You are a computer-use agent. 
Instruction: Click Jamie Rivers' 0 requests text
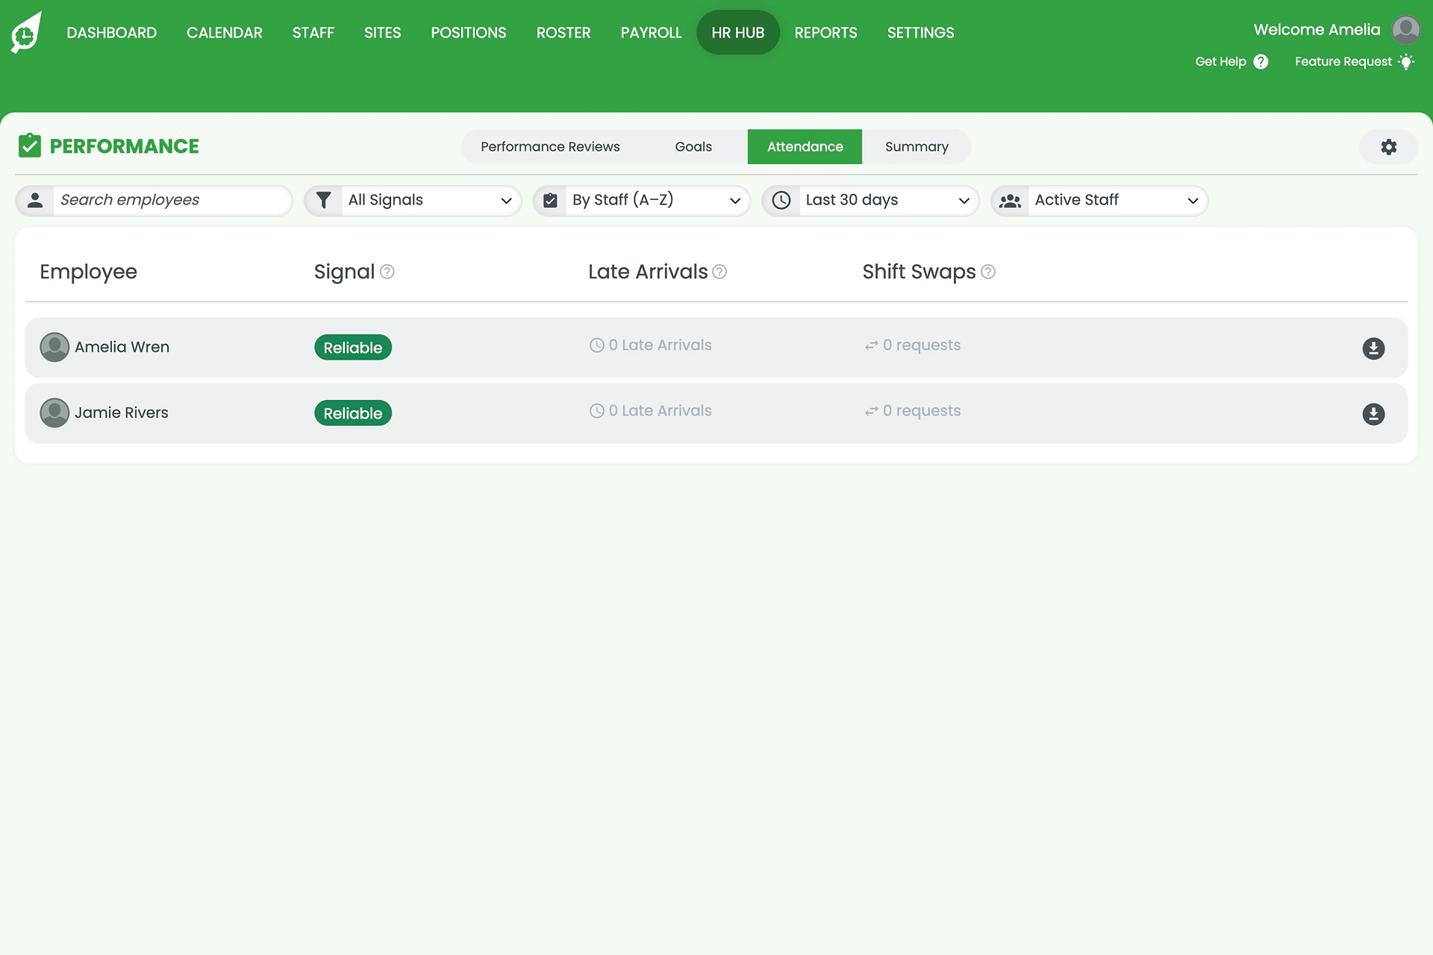tap(922, 411)
